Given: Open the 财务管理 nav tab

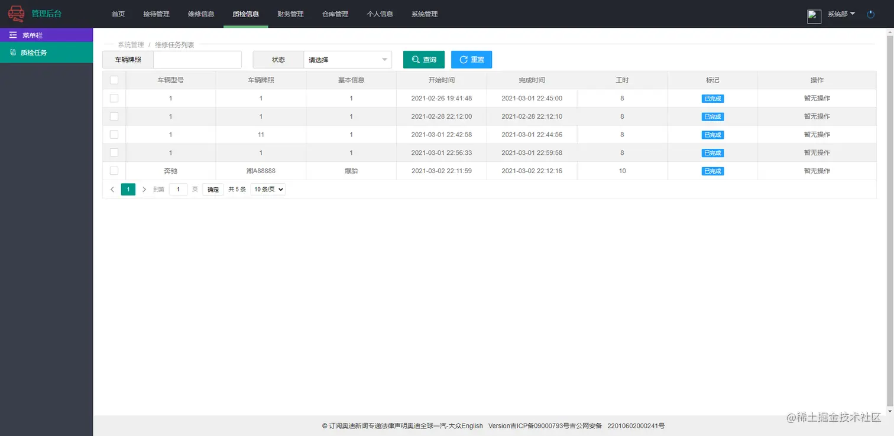Looking at the screenshot, I should click(x=290, y=14).
